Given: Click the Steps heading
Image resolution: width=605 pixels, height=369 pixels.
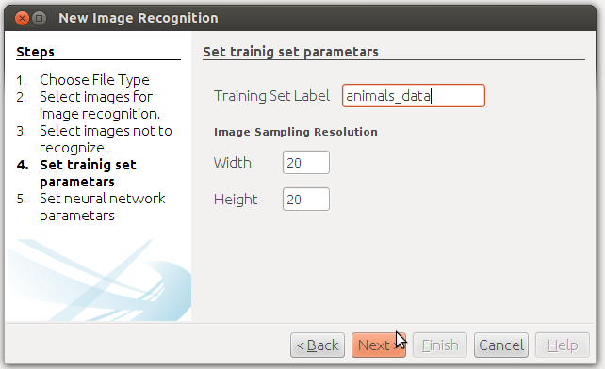Looking at the screenshot, I should tap(35, 52).
